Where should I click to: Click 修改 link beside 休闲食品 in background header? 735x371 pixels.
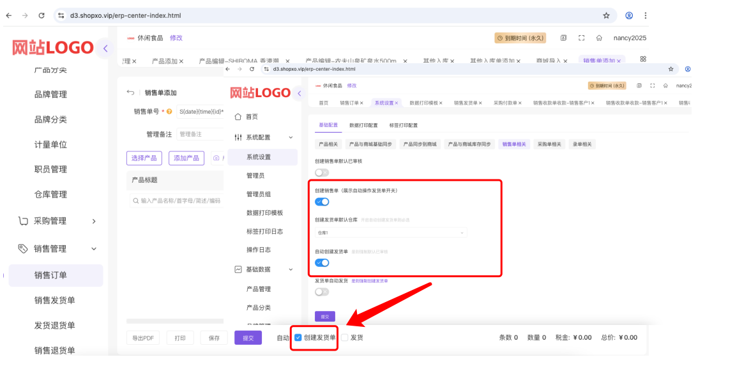(176, 38)
